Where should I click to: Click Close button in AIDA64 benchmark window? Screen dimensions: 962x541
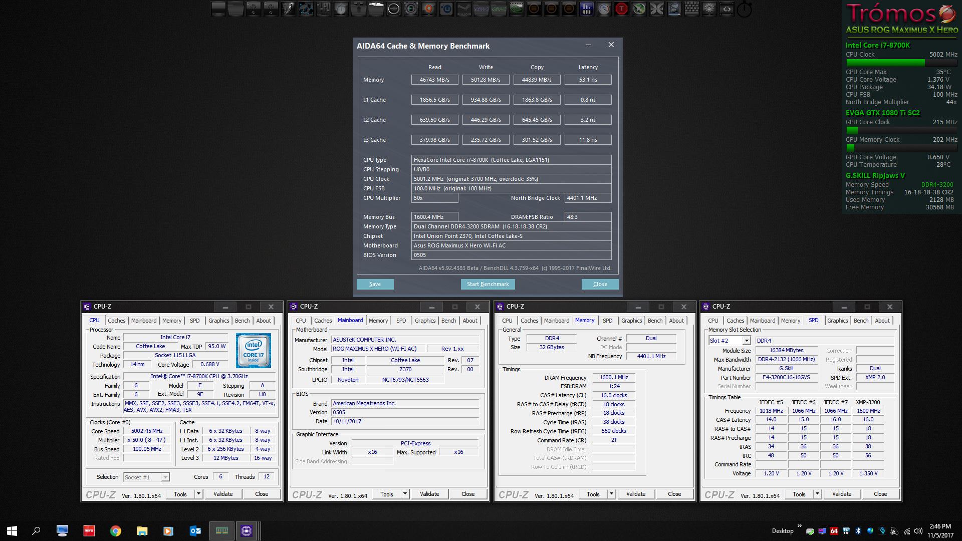[600, 284]
